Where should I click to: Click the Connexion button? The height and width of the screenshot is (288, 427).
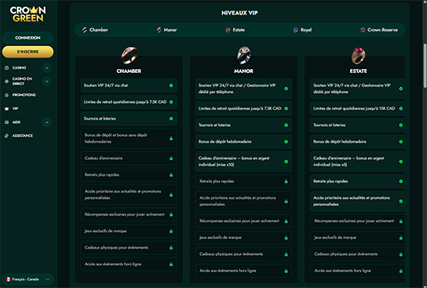click(x=28, y=38)
